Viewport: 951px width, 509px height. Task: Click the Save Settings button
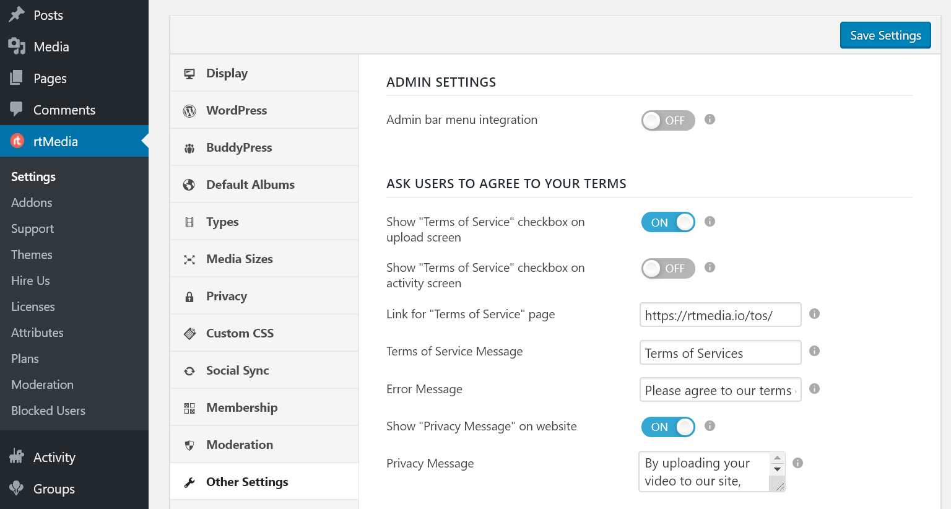coord(885,35)
